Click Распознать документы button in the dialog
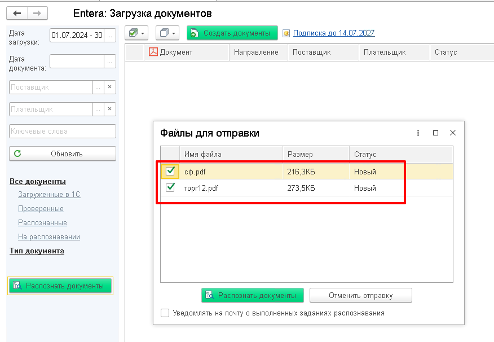Screen dimensions: 494x342 [253, 295]
